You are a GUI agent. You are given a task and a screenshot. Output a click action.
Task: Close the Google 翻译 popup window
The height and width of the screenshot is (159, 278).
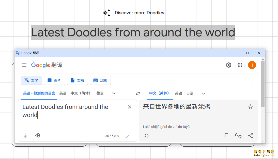(259, 53)
